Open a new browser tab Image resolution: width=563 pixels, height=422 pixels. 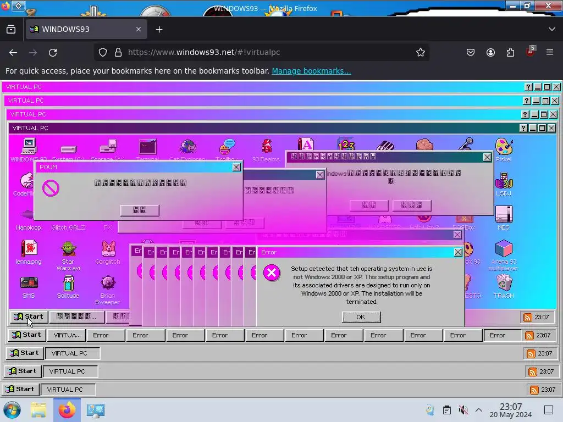point(159,30)
